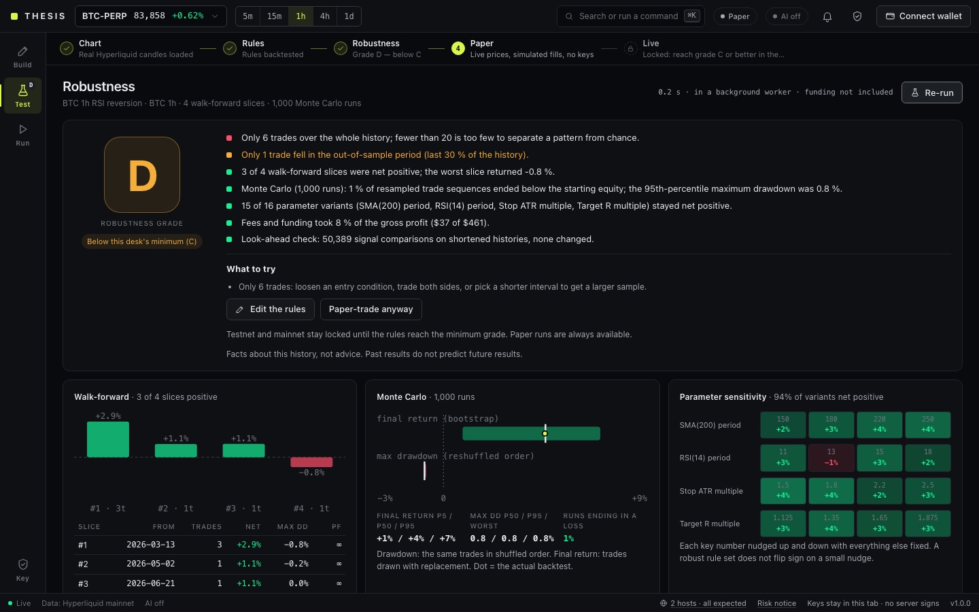Click Edit the rules button
The height and width of the screenshot is (612, 979).
[271, 309]
